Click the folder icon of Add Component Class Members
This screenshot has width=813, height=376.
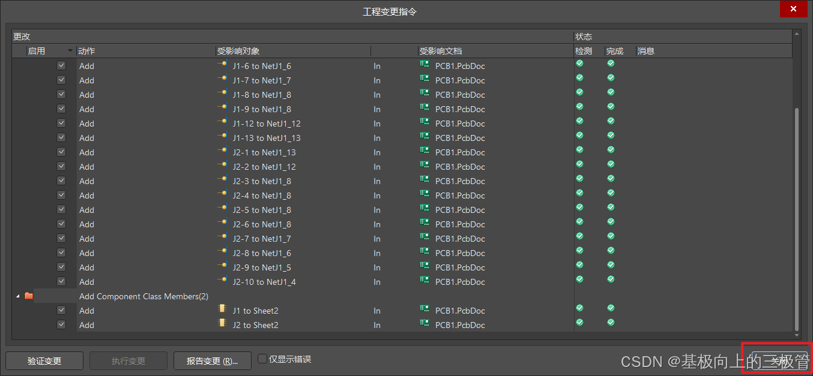pyautogui.click(x=29, y=296)
